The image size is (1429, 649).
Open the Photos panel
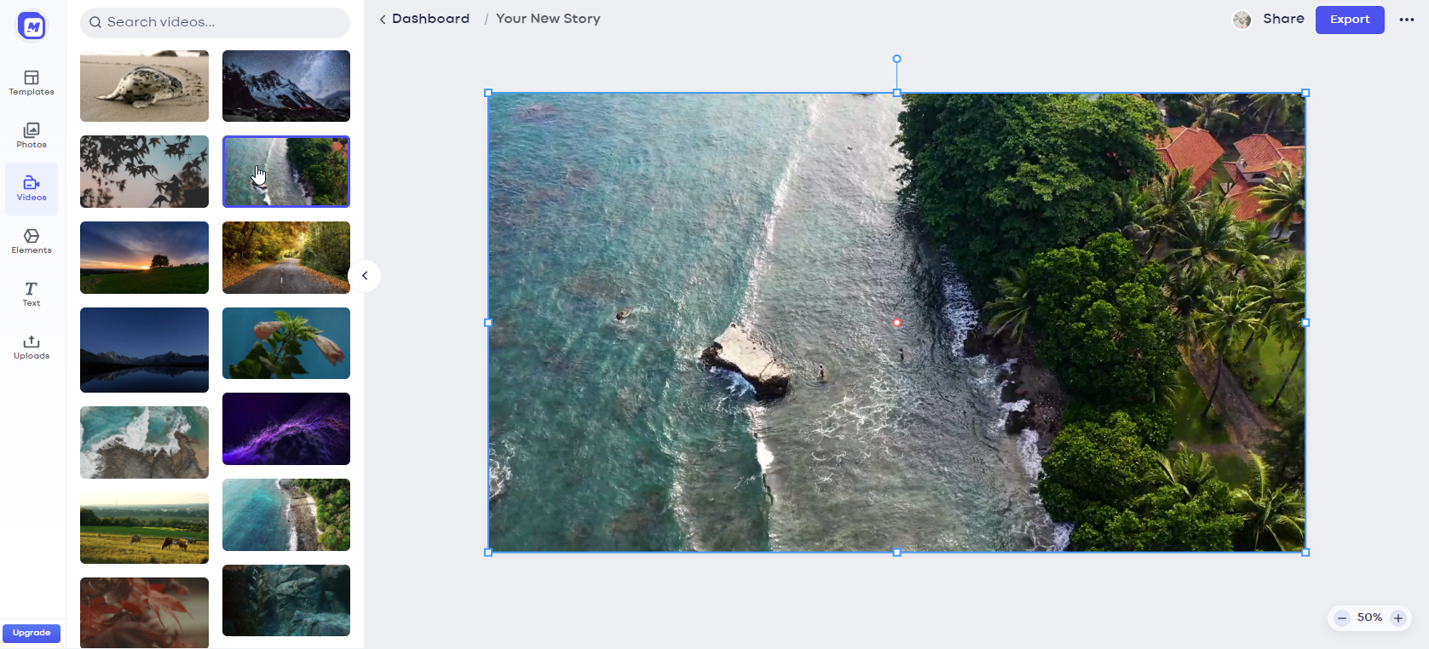[x=32, y=135]
